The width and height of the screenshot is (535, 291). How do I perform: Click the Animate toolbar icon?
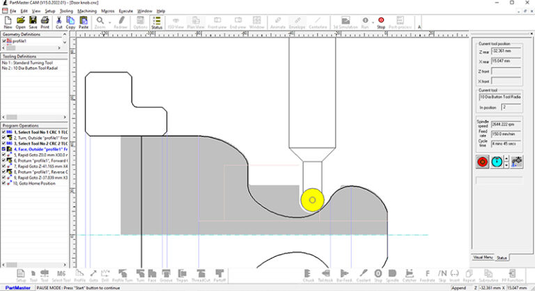click(x=277, y=22)
